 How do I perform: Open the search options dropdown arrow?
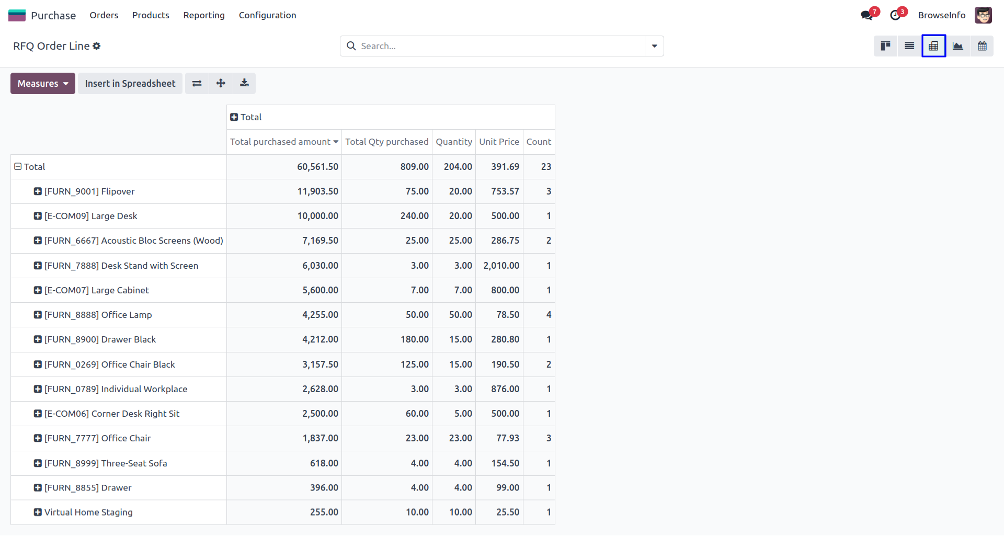click(x=654, y=46)
